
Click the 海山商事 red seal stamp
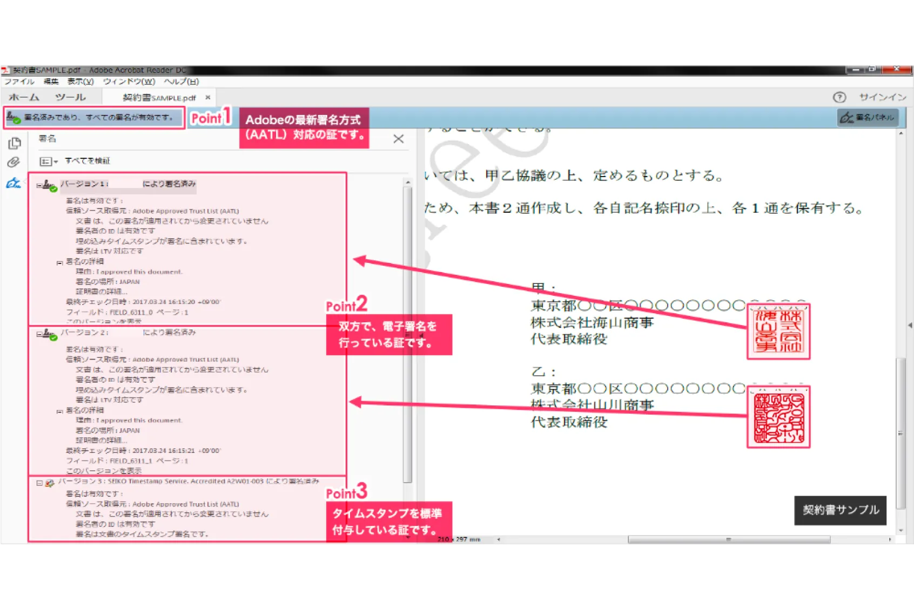pyautogui.click(x=778, y=331)
